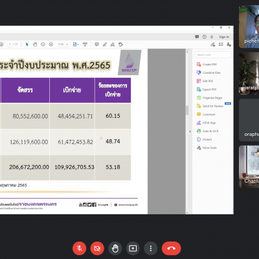Image resolution: width=259 pixels, height=259 pixels.
Task: Expand the fit page options dropdown
Action: [76, 45]
